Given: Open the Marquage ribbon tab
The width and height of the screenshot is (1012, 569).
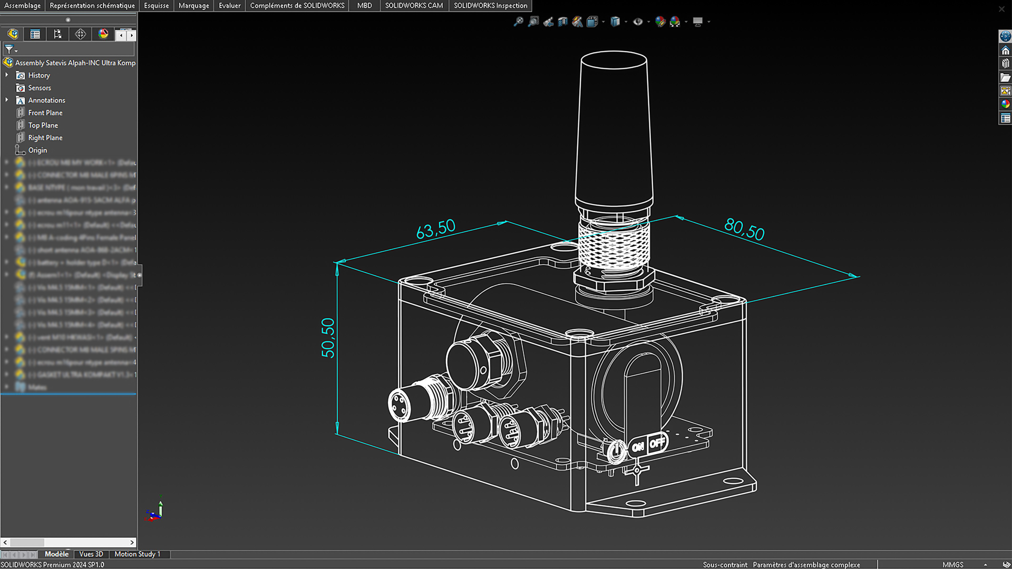Looking at the screenshot, I should coord(194,6).
